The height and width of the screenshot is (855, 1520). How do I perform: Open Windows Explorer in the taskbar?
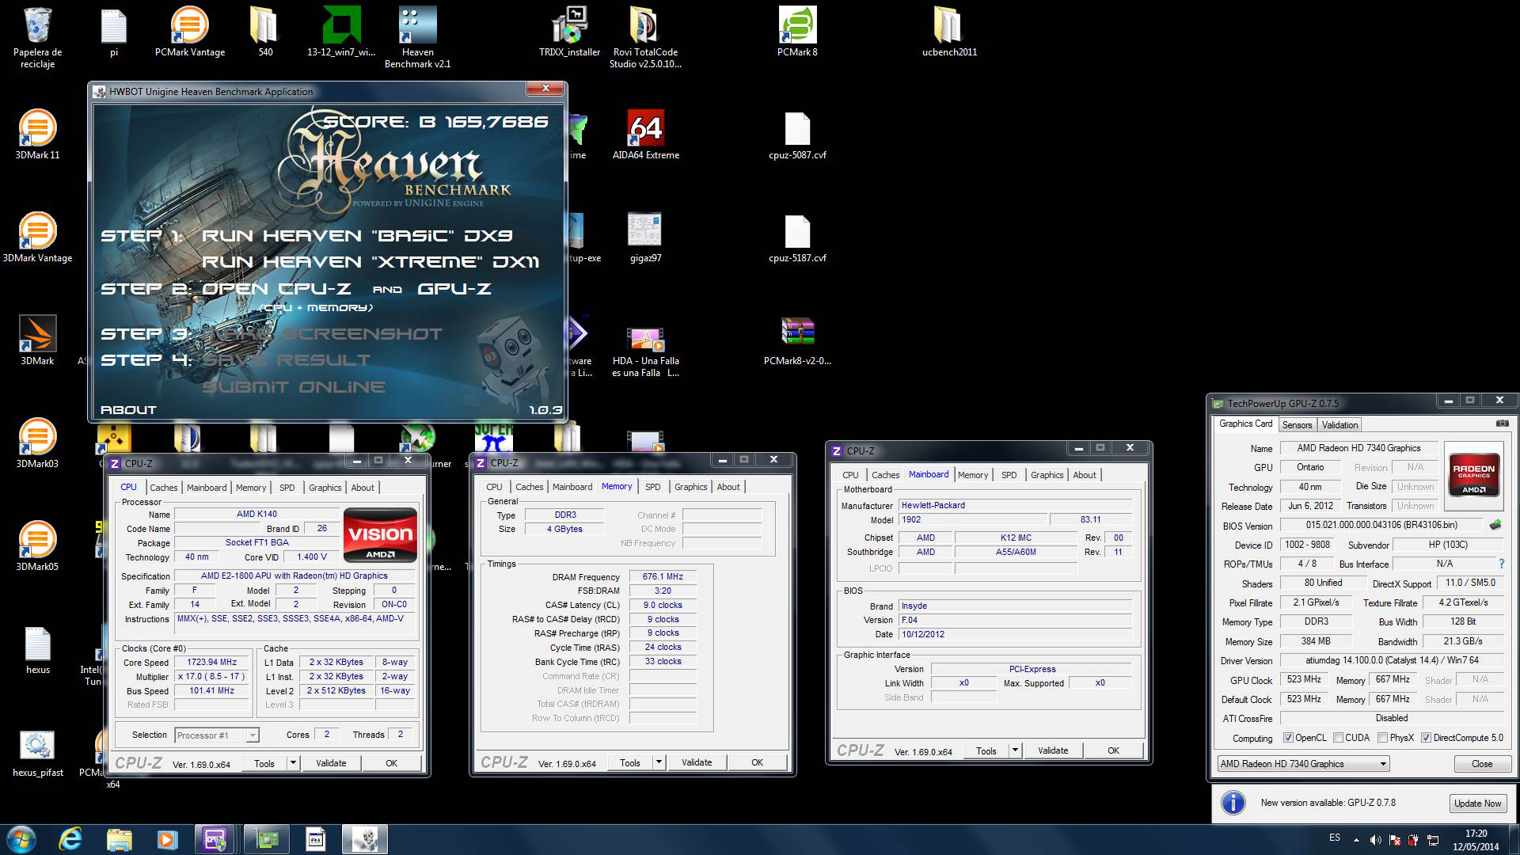[119, 838]
